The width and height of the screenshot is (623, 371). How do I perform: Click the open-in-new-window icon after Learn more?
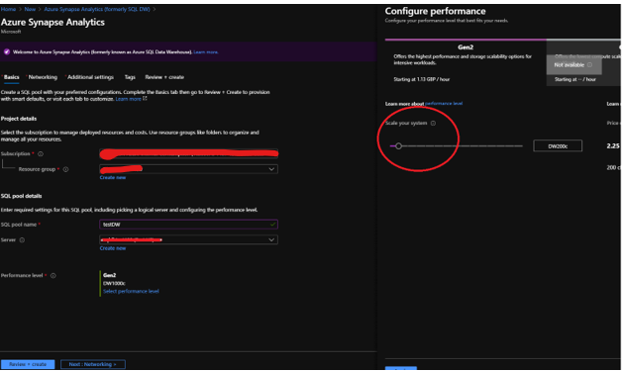click(145, 98)
